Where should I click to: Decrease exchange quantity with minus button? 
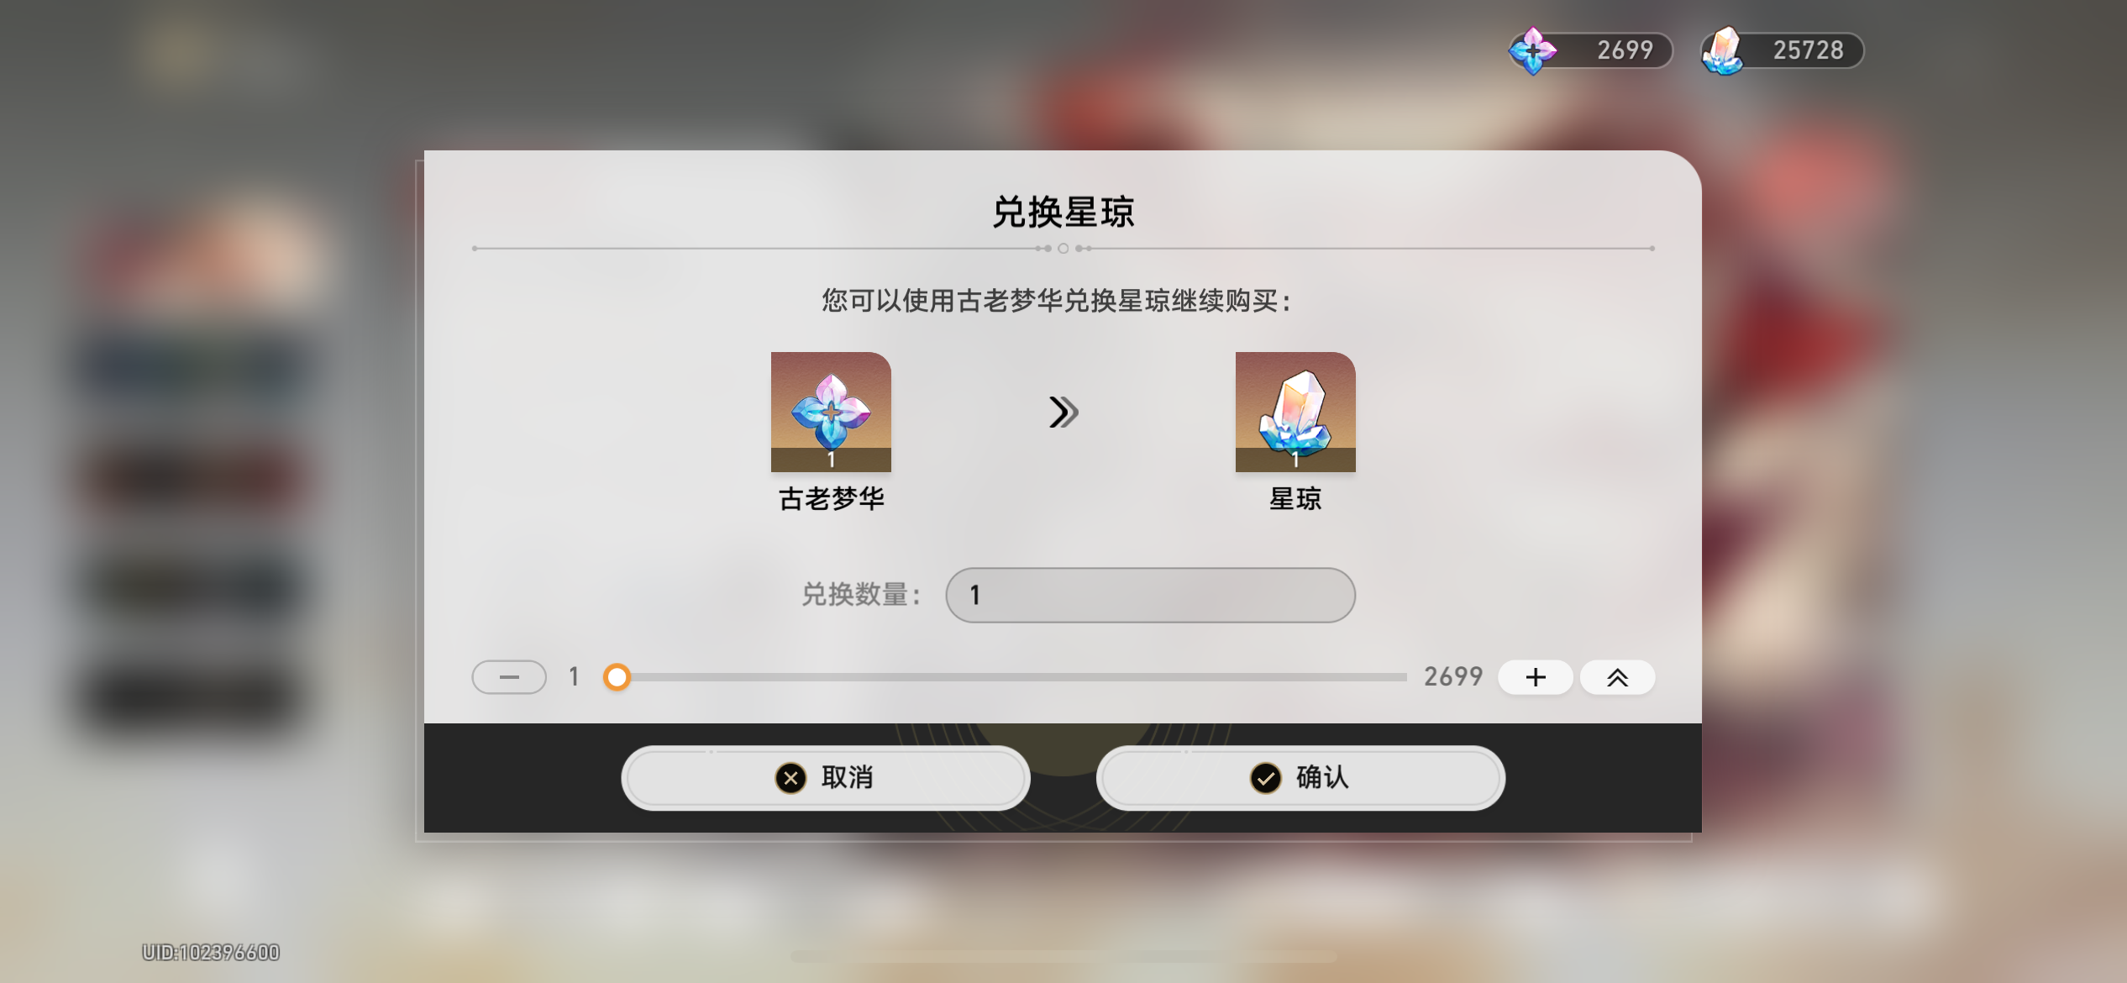[509, 677]
